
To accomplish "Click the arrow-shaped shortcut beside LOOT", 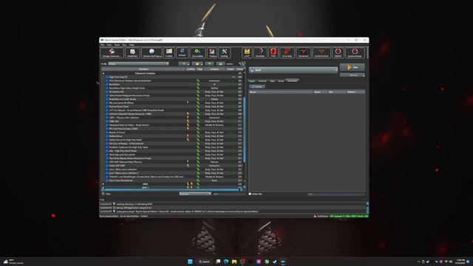I will [260, 52].
